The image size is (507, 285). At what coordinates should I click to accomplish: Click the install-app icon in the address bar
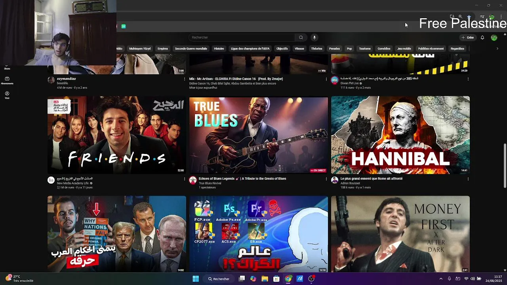[x=452, y=17]
